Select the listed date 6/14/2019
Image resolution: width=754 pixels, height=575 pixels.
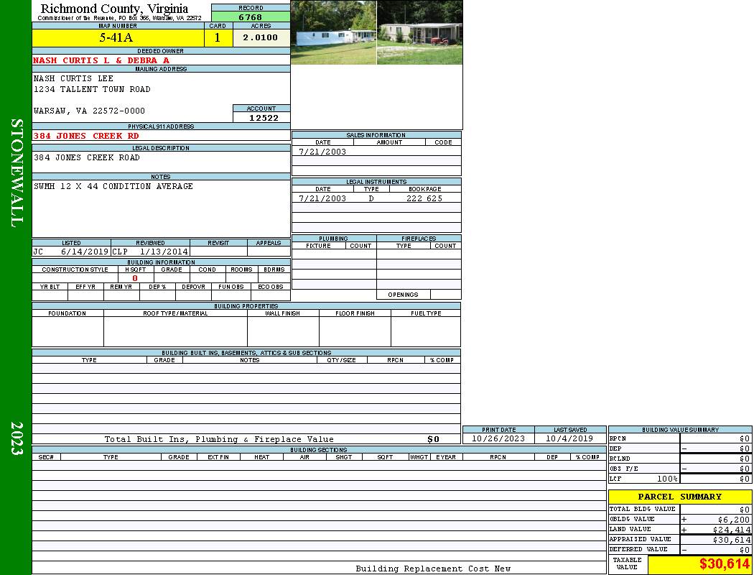click(84, 252)
